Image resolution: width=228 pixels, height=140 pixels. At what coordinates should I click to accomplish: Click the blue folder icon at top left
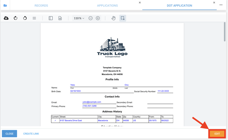(5, 5)
